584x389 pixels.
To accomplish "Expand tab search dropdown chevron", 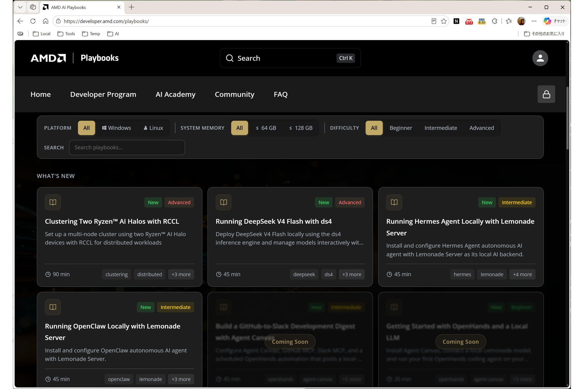I will point(20,7).
